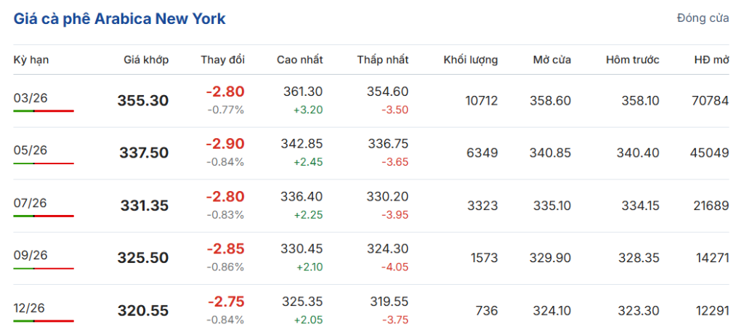Click the Đóng cửa market status label

[703, 18]
